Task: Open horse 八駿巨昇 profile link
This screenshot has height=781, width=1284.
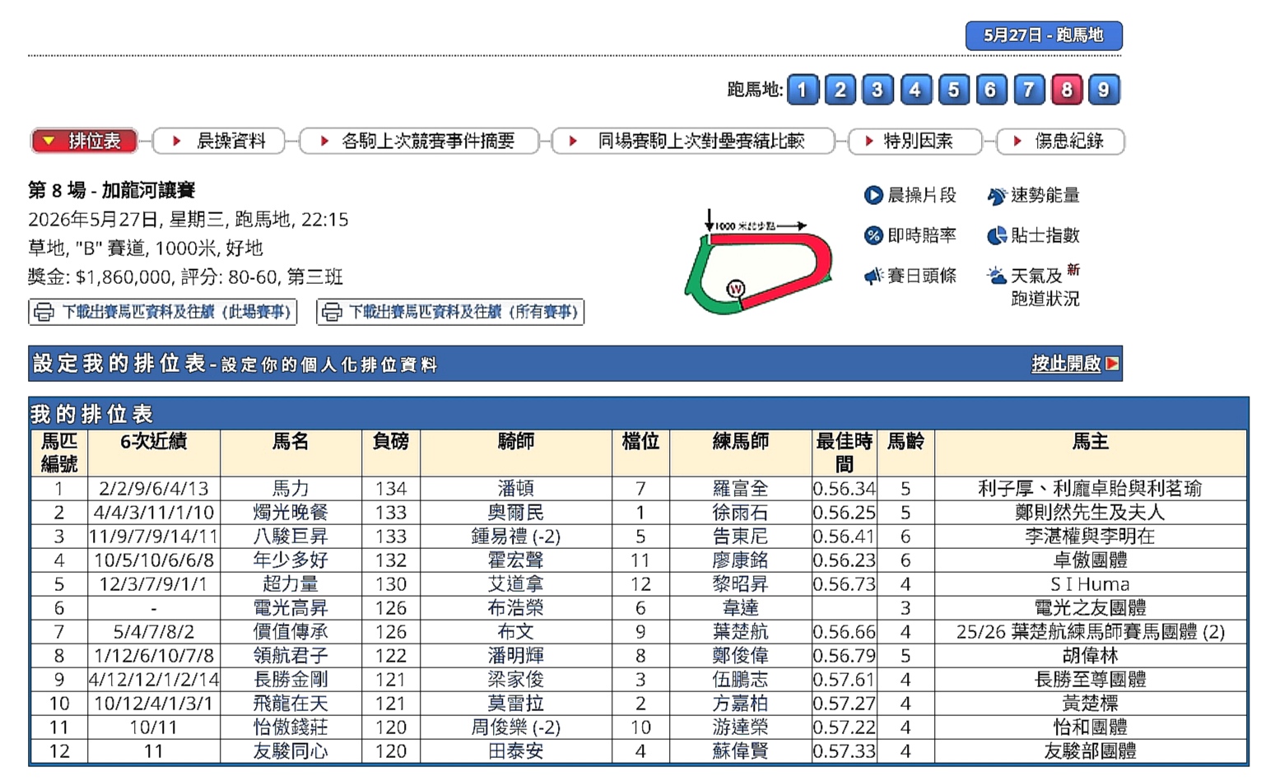Action: 291,537
